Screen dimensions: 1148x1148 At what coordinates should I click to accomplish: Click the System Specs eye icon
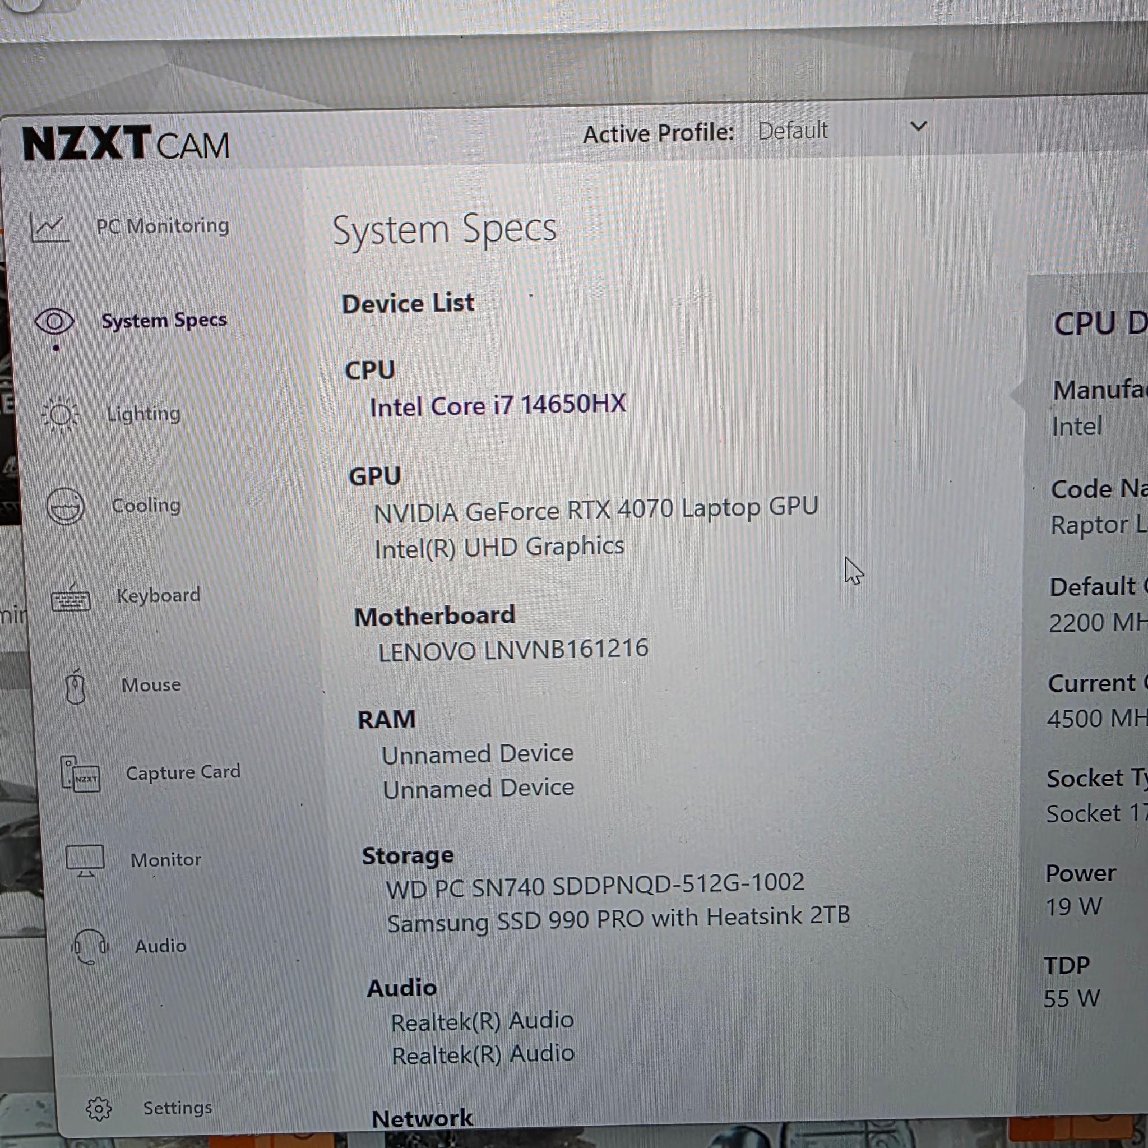54,322
